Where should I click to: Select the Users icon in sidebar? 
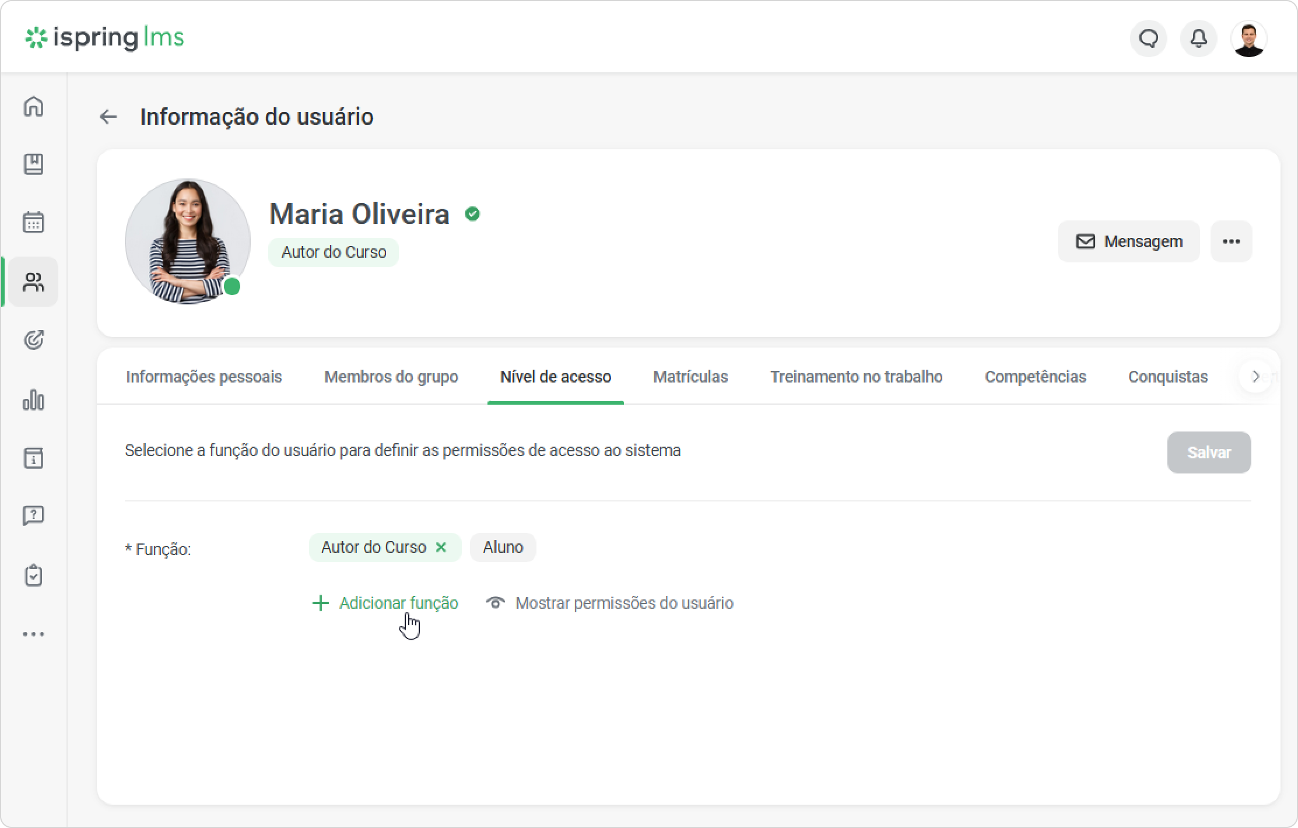tap(33, 282)
